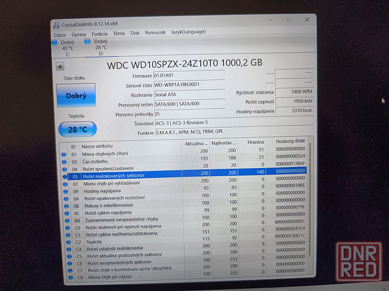Open the Úpravy menu
This screenshot has height=291, width=389.
pos(79,34)
